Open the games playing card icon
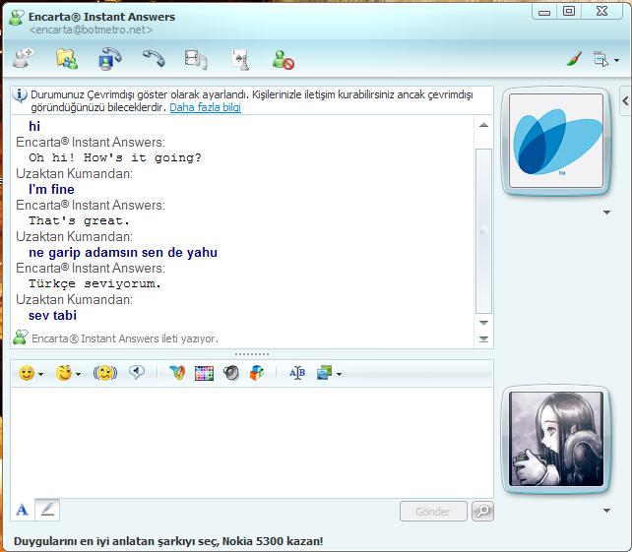Viewport: 632px width, 552px height. click(240, 60)
